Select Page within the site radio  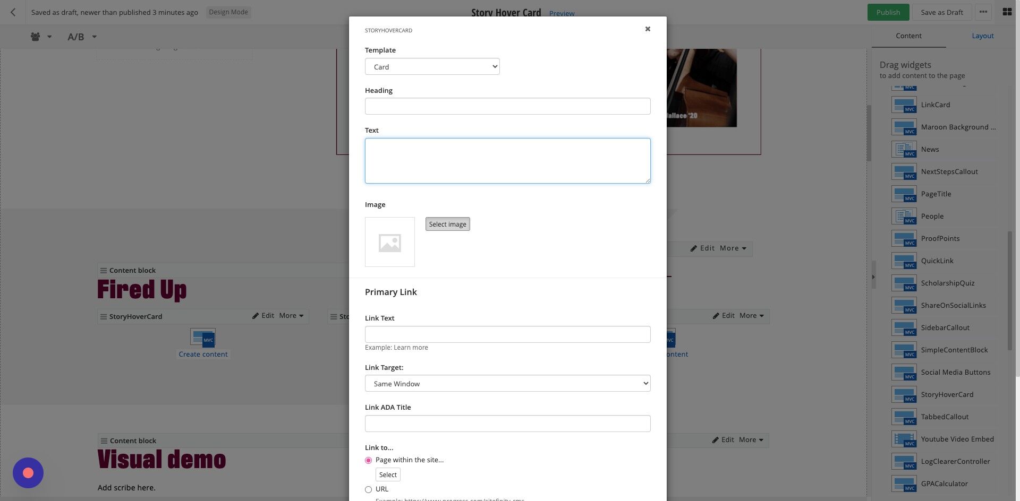pyautogui.click(x=368, y=460)
